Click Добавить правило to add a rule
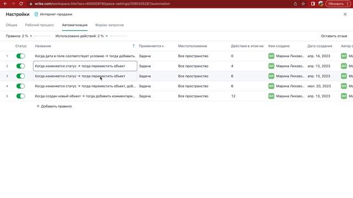 click(x=54, y=106)
